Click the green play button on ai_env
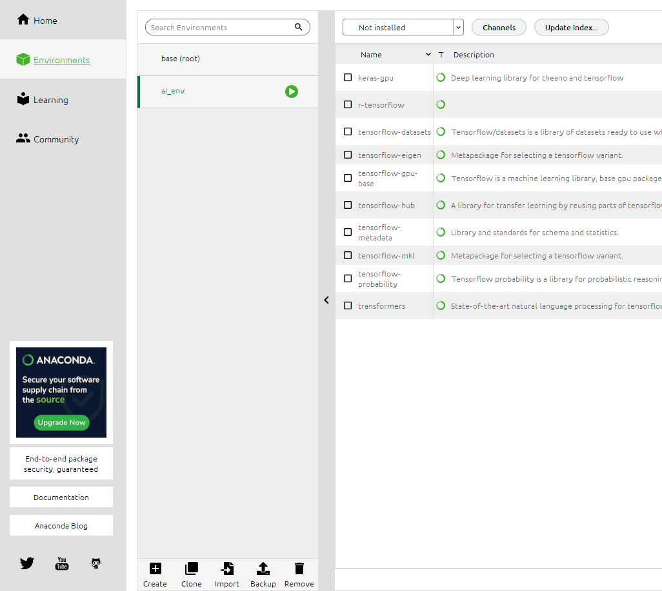 (291, 92)
